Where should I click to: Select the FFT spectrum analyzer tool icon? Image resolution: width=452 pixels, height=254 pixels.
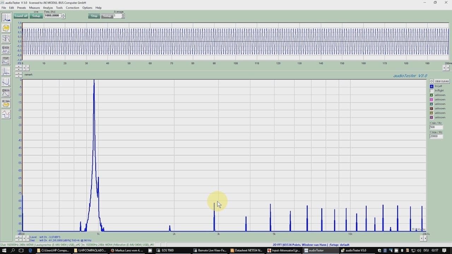[x=6, y=17]
